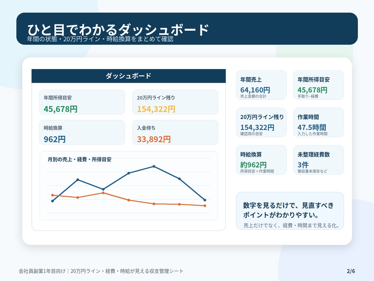Screen dimensions: 374x281
Task: Select the 20万円ライン残り label above yellow value
Action: (156, 98)
